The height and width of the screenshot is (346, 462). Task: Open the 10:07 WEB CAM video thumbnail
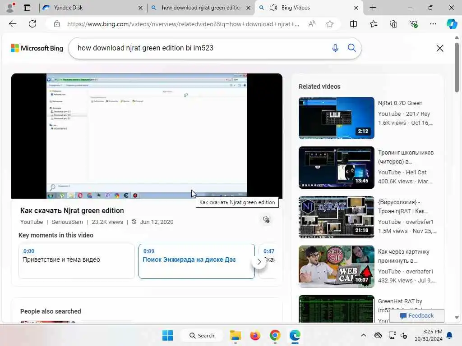pos(336,267)
